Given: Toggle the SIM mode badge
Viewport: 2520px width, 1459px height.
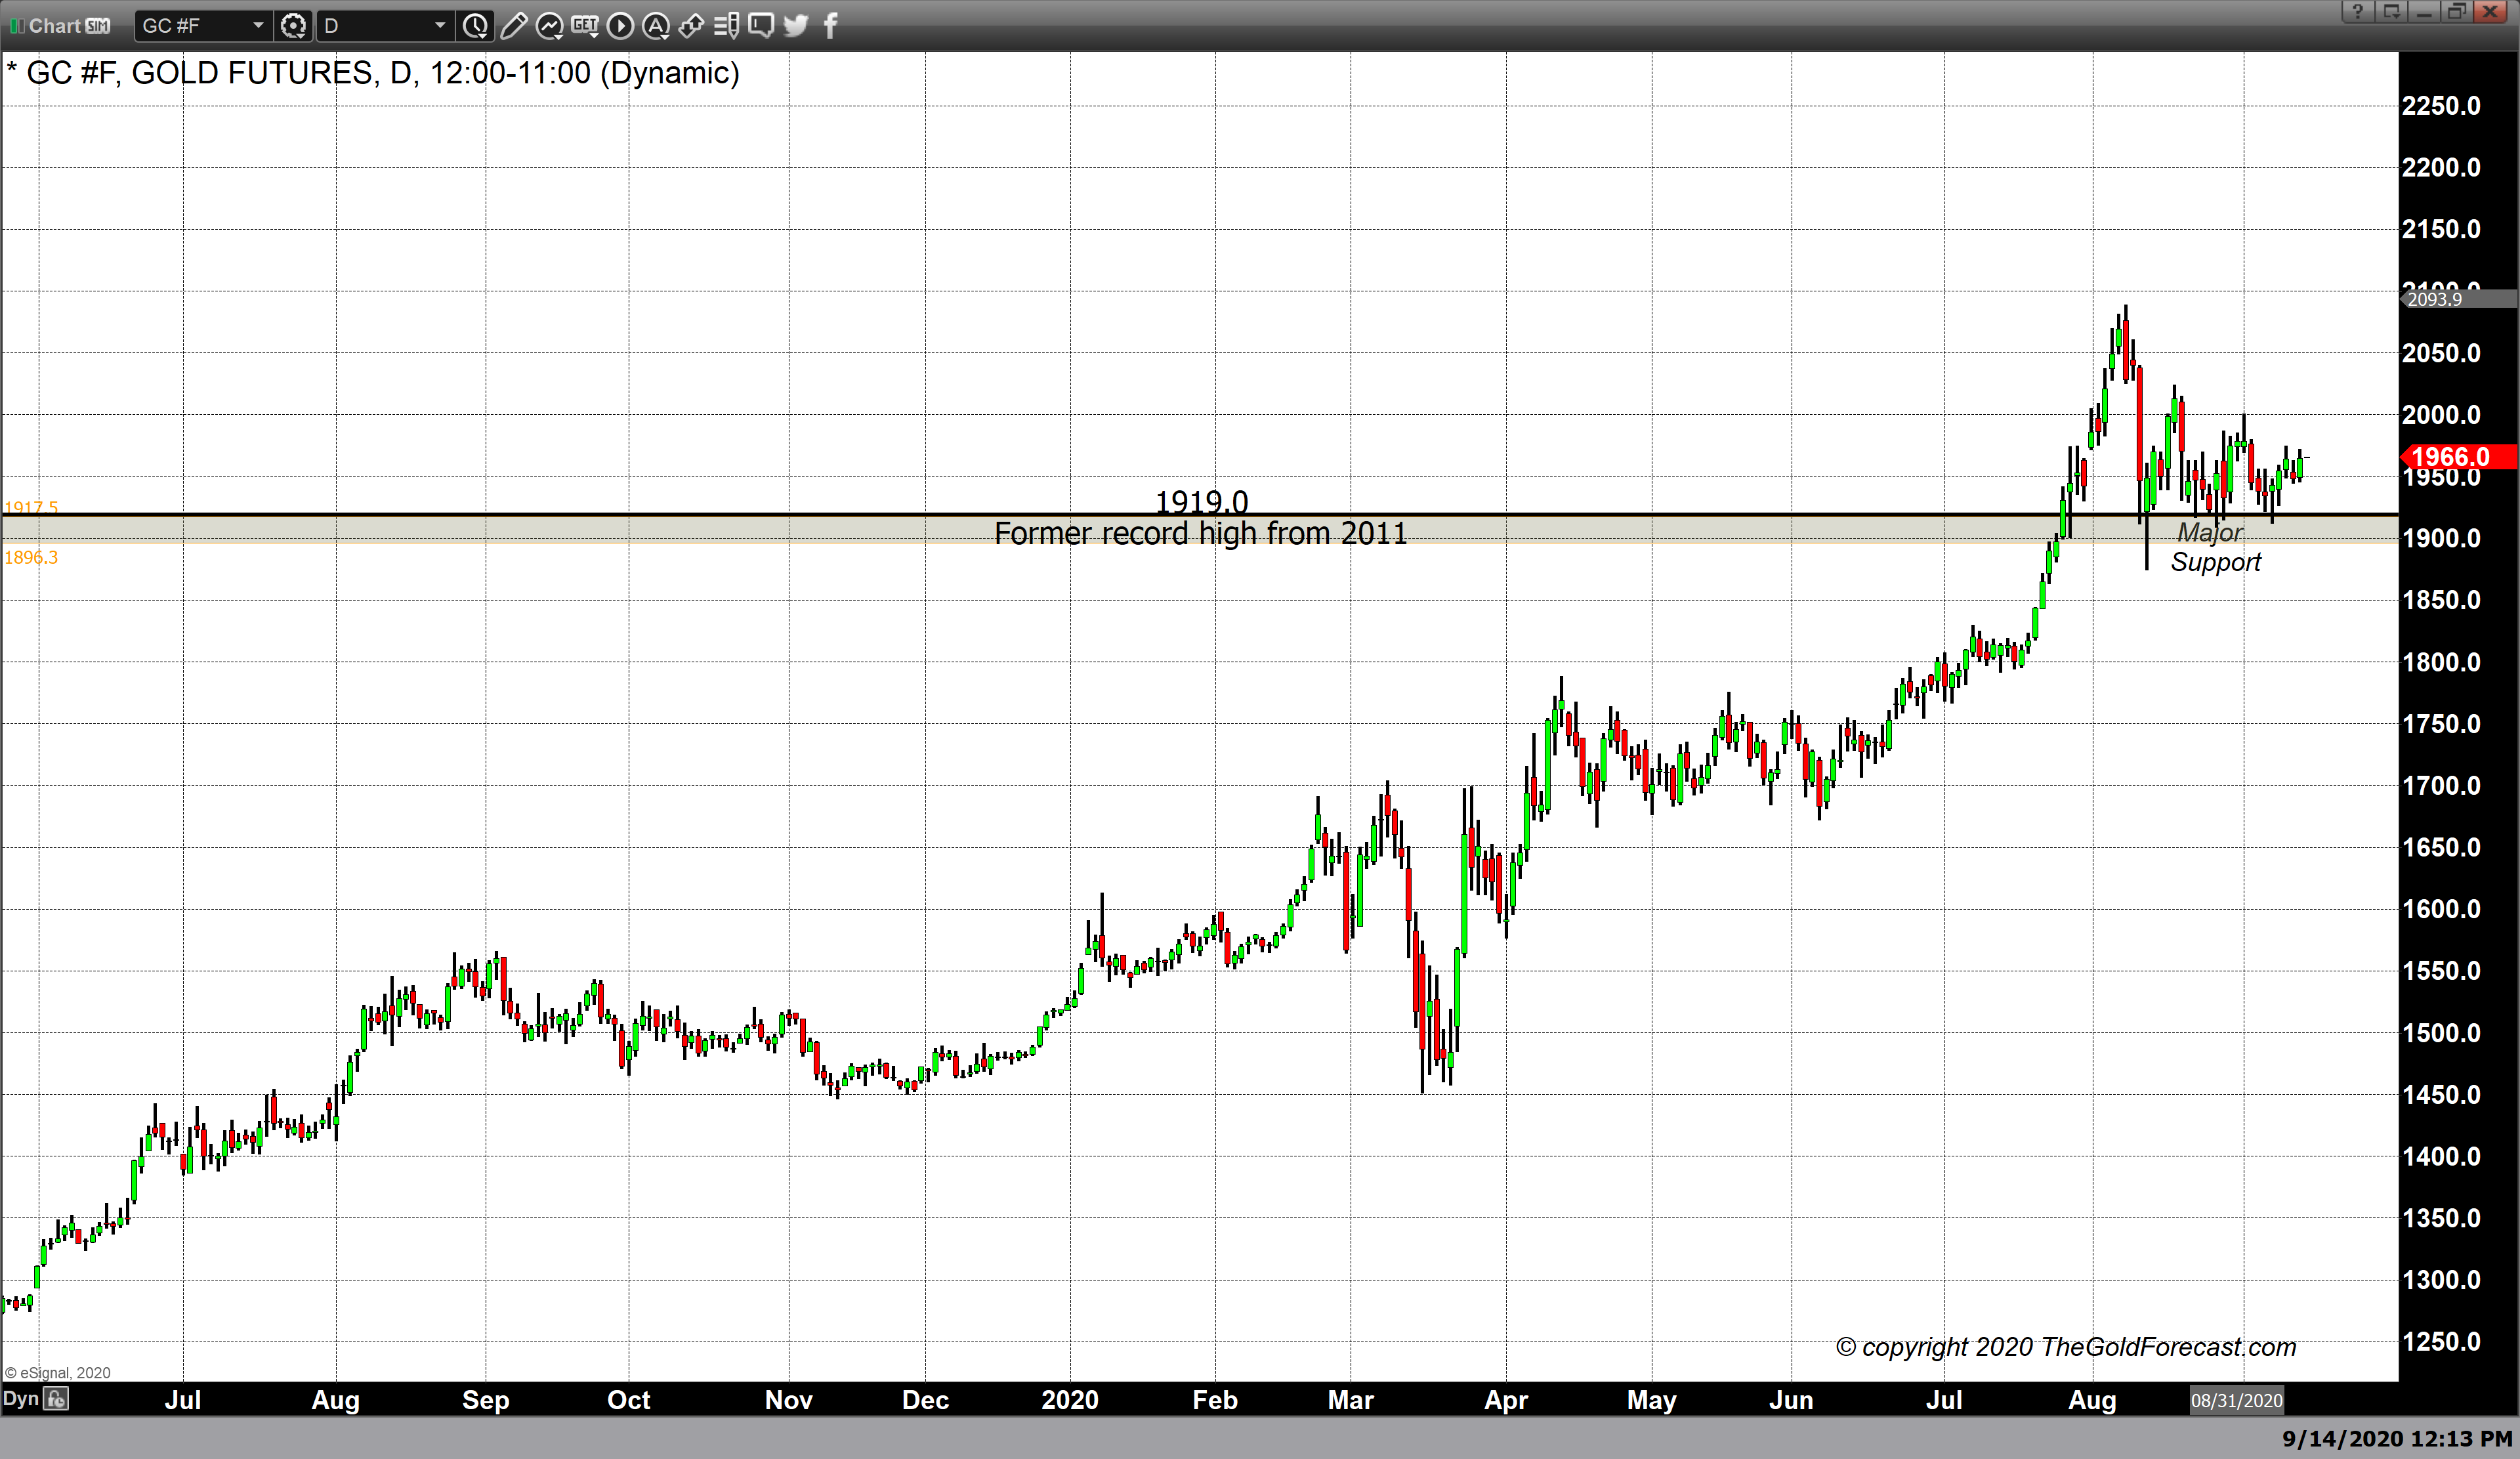Looking at the screenshot, I should 98,26.
